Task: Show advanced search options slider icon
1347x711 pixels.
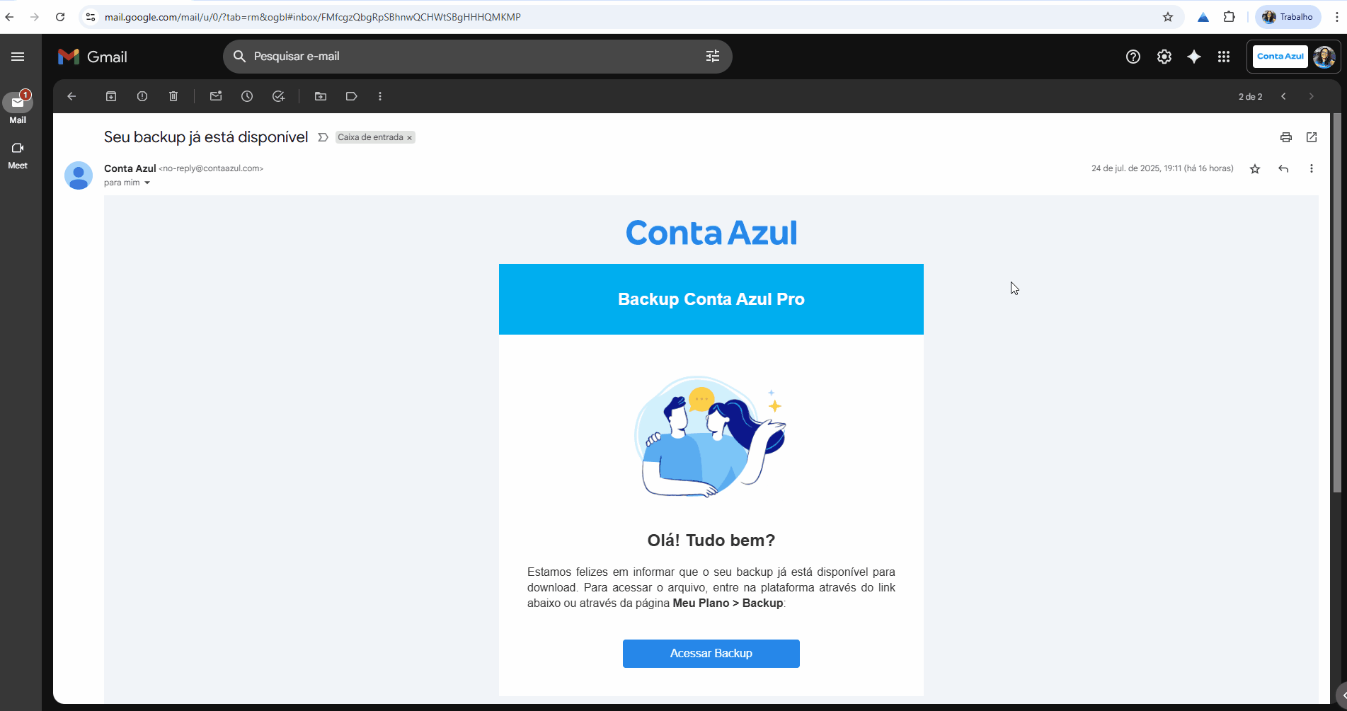Action: point(713,57)
